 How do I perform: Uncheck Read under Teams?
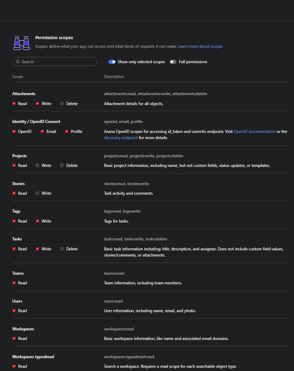click(14, 283)
